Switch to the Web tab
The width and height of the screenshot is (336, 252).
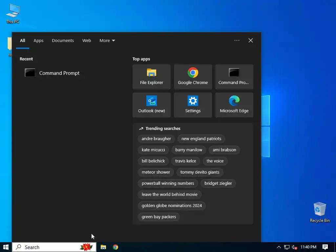87,40
